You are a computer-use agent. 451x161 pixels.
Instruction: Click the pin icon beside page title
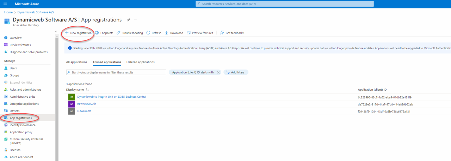129,20
